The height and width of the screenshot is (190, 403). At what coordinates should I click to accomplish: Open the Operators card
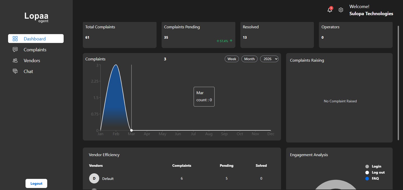tap(356, 35)
